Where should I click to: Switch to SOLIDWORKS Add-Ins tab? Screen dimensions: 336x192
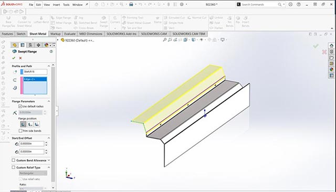pos(121,34)
